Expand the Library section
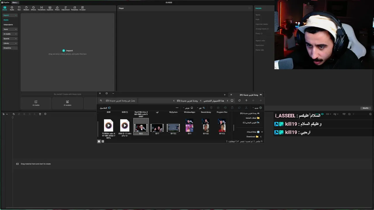 pyautogui.click(x=10, y=43)
